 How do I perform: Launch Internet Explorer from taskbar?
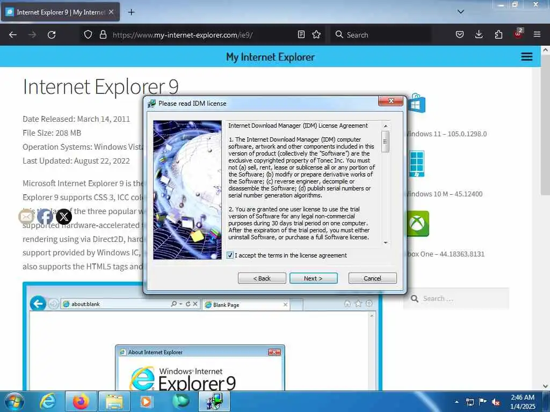click(48, 401)
